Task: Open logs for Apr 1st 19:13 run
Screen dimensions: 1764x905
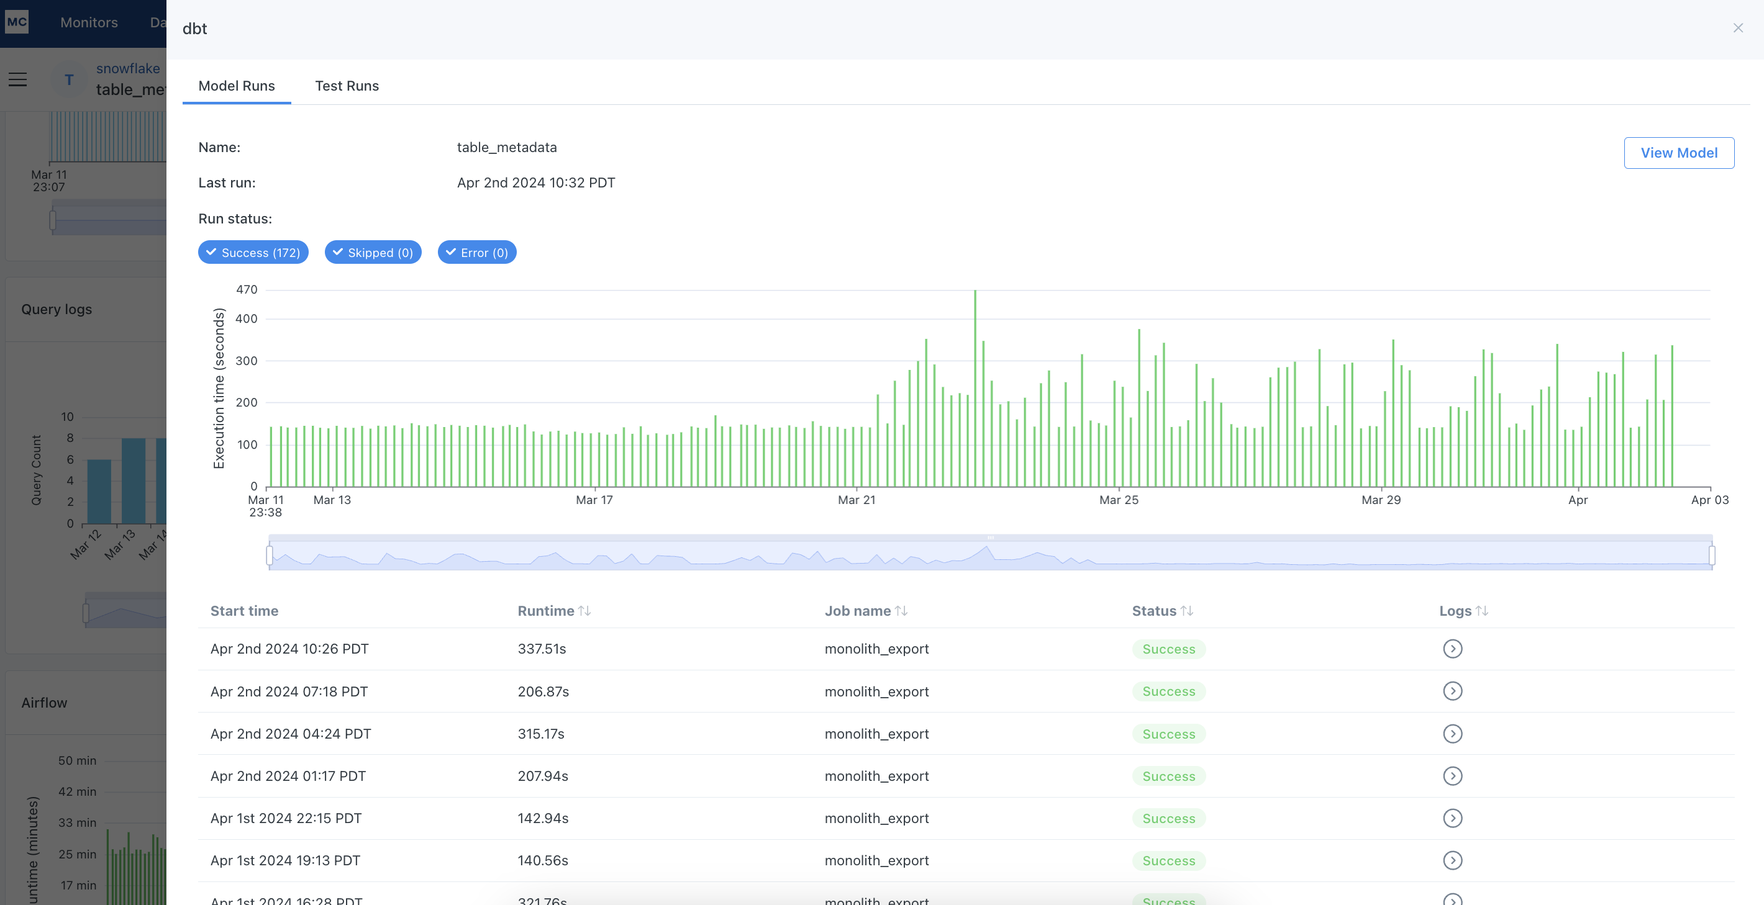Action: (x=1452, y=860)
